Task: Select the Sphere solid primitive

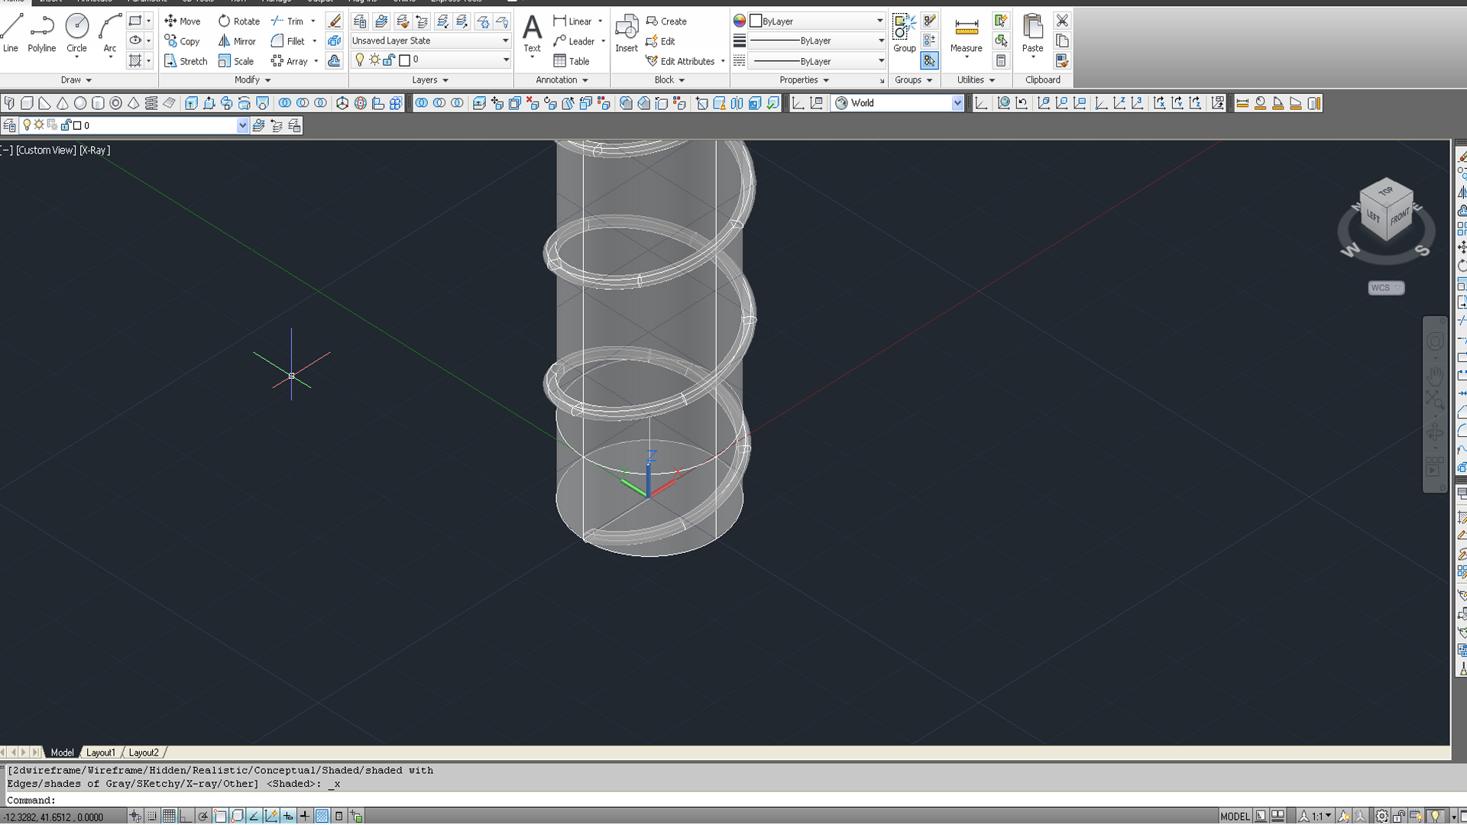Action: 80,103
